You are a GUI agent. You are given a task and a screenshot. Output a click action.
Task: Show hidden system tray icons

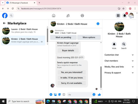point(106,101)
